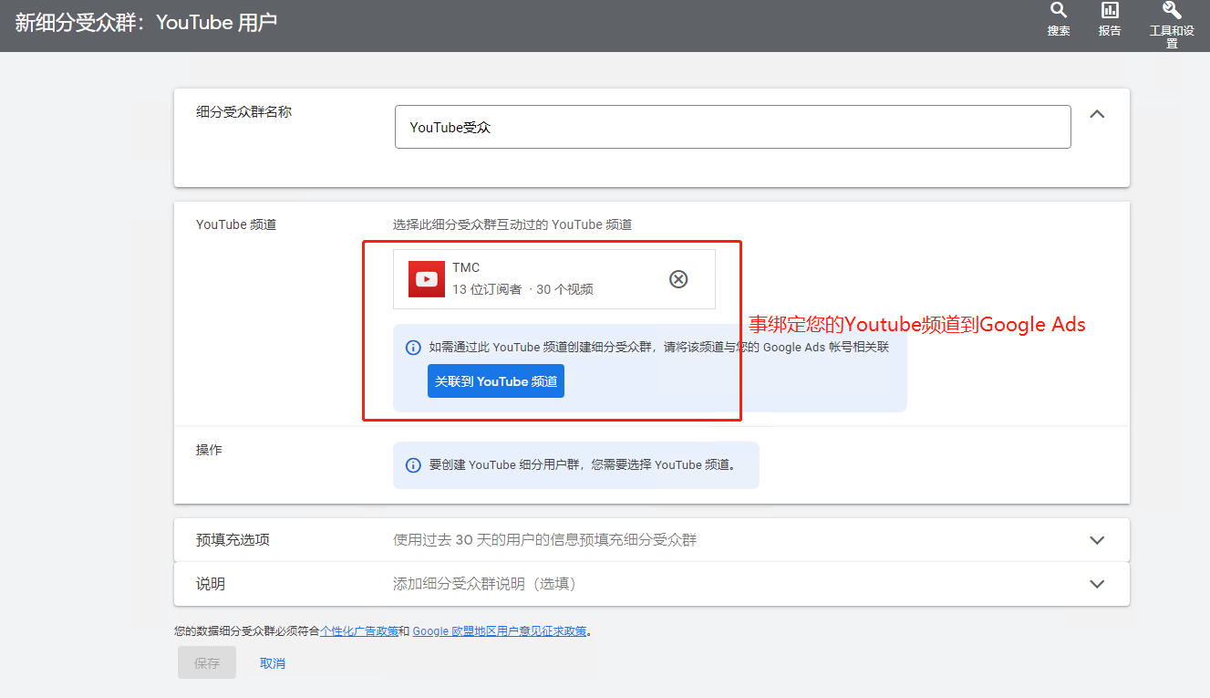Open the Google 欧盟地区用户意见征求政策 link
This screenshot has height=698, width=1210.
pos(500,631)
